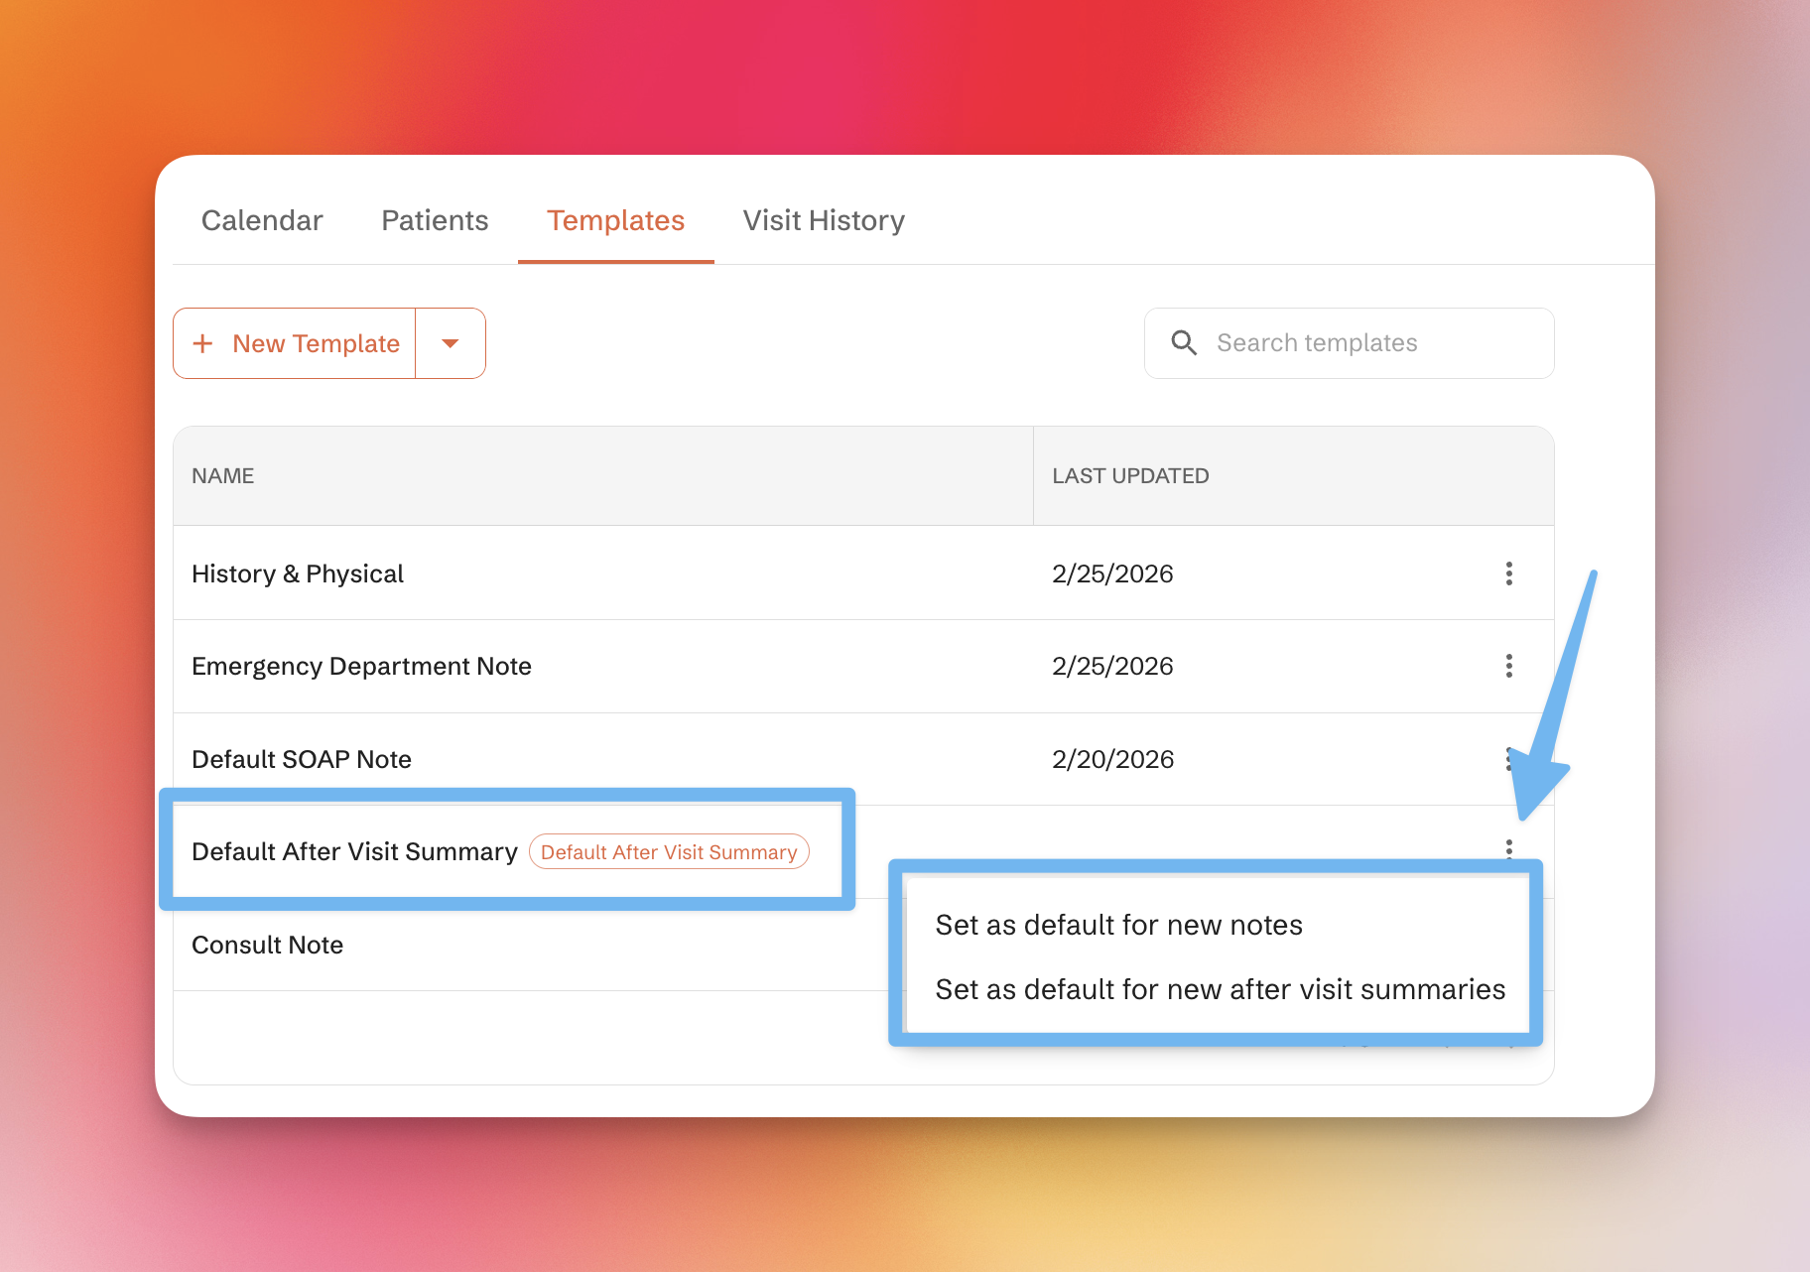
Task: Choose Set as default for new after visit summaries
Action: tap(1220, 989)
